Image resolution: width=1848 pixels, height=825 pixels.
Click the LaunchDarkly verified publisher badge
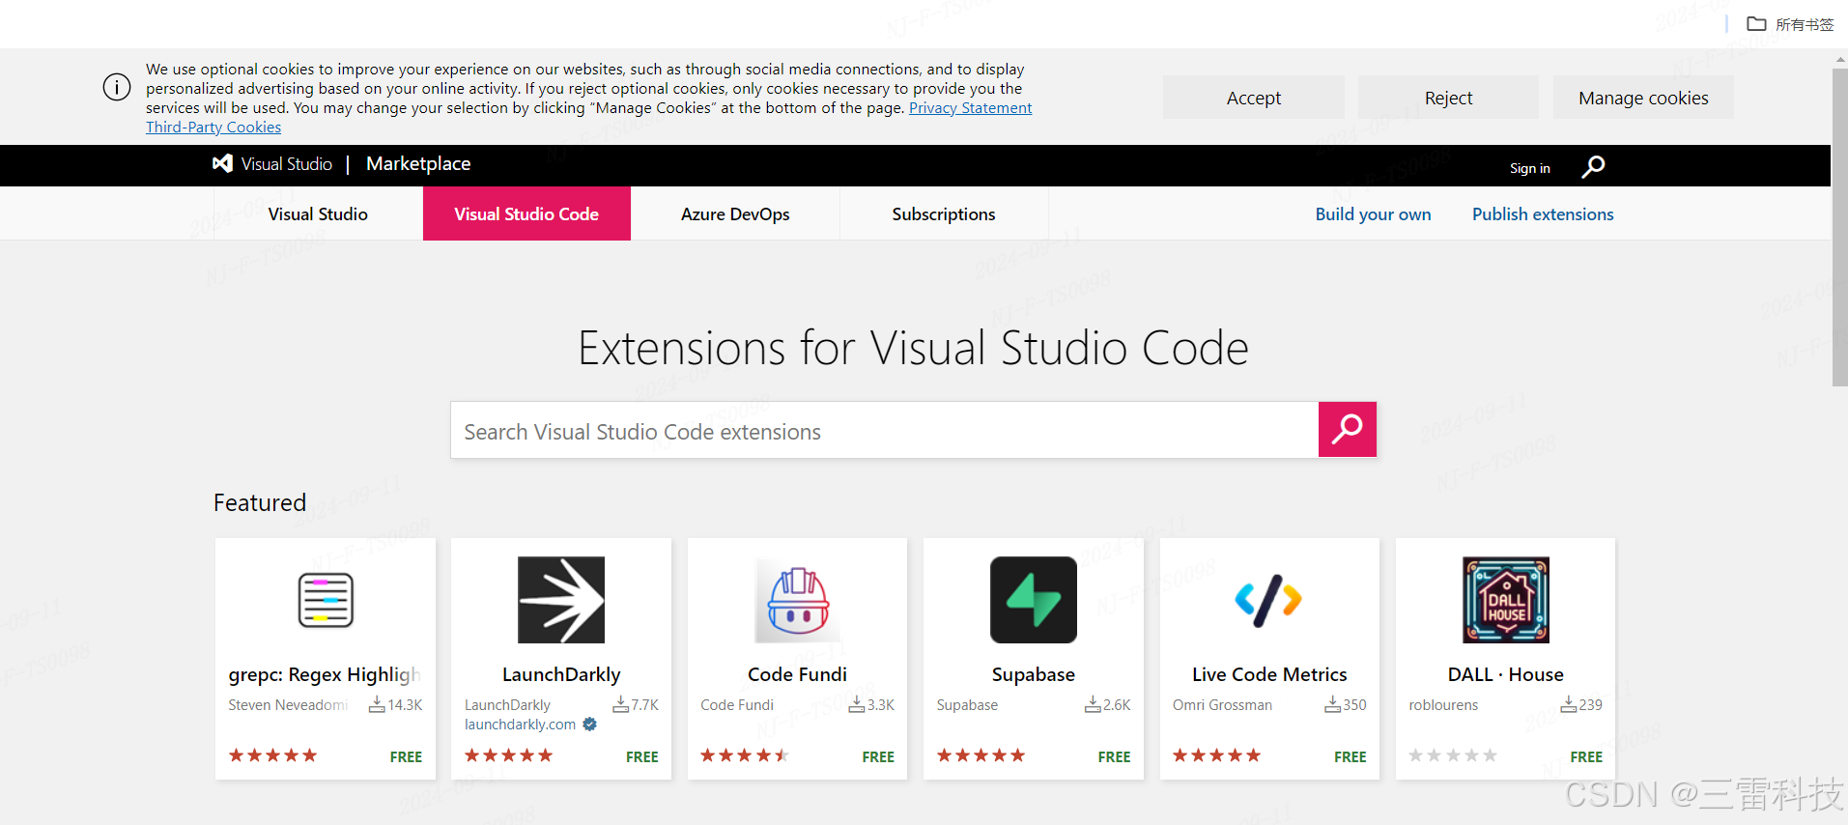[x=589, y=724]
